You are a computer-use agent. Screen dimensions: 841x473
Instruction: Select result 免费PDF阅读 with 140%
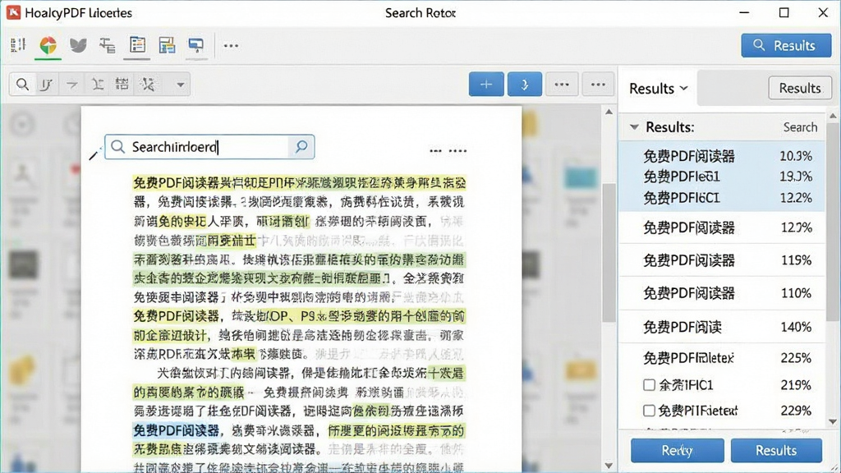tap(722, 327)
